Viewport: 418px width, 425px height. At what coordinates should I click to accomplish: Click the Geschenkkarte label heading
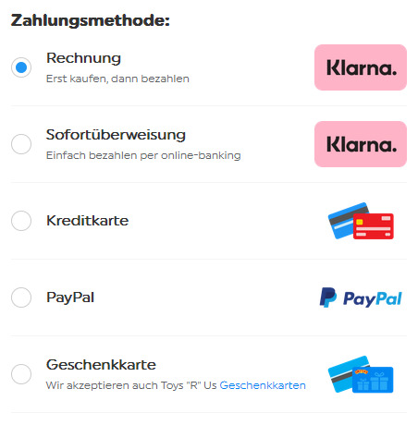point(101,365)
